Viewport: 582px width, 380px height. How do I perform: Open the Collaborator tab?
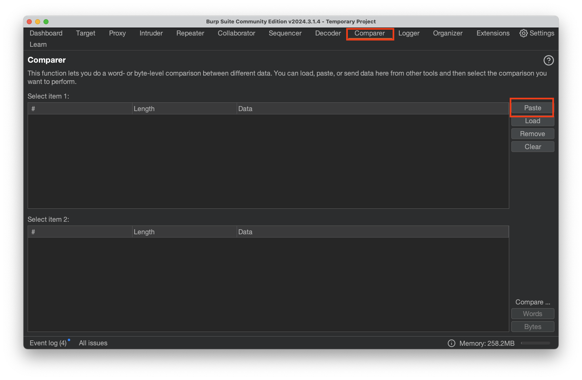(237, 33)
